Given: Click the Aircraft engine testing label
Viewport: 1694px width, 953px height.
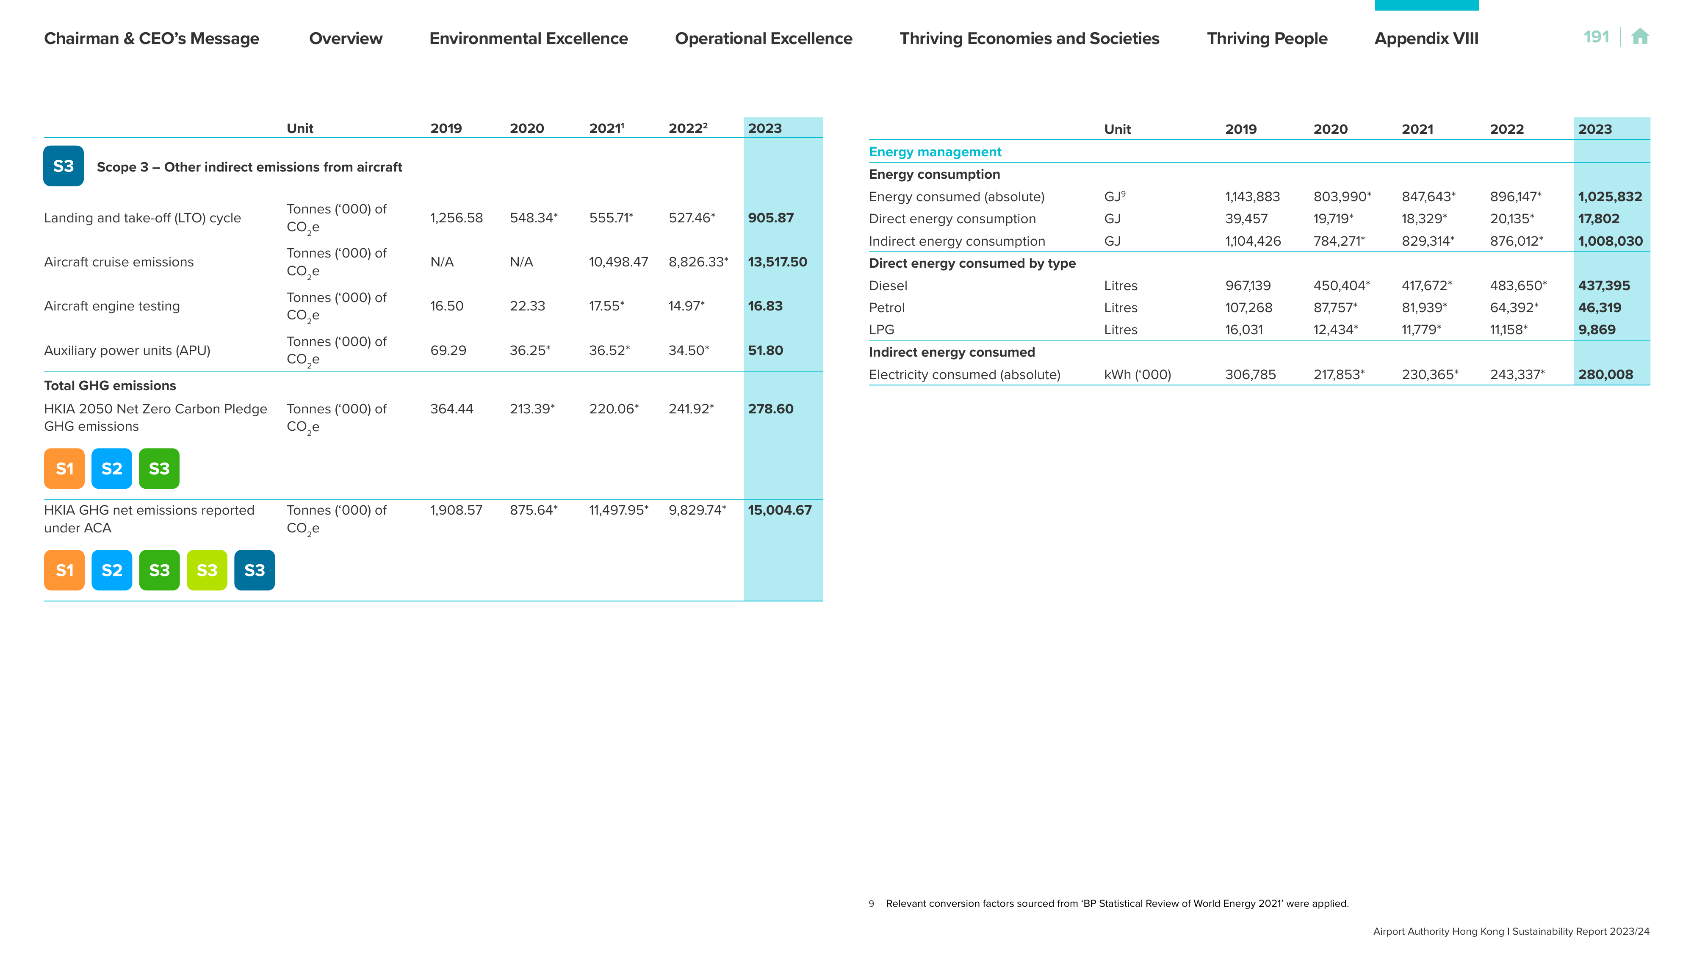Looking at the screenshot, I should (x=112, y=306).
